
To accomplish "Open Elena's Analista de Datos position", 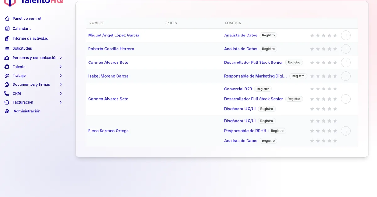I will click(241, 141).
